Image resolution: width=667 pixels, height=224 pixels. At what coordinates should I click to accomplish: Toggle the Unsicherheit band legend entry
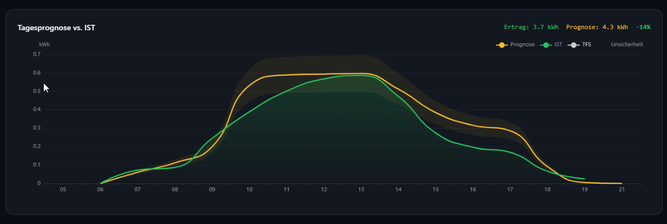coord(626,45)
